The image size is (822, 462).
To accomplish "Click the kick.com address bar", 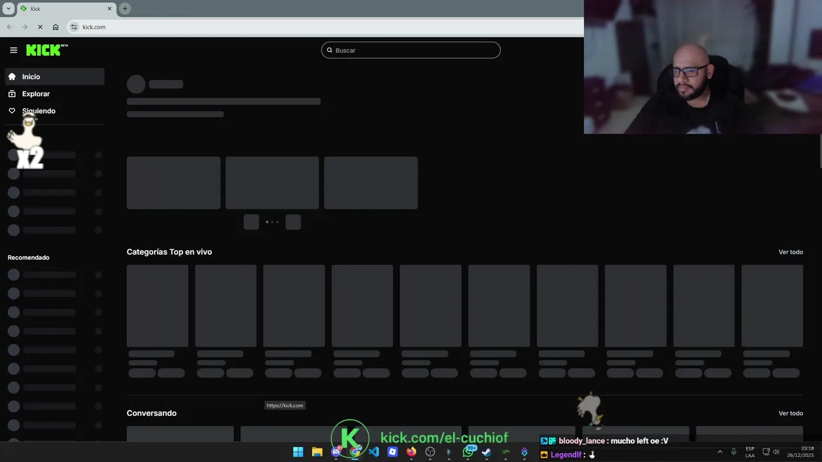I will 324,27.
